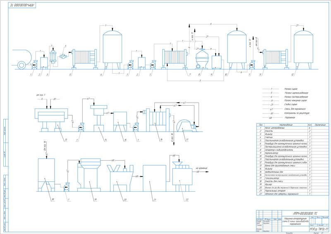Select table row 'Морозильный аппарат'
The height and width of the screenshot is (234, 331).
[293, 191]
